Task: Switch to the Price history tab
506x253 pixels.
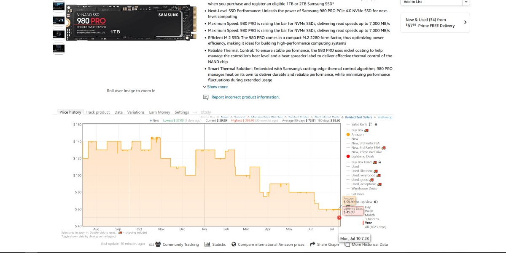Action: tap(70, 112)
